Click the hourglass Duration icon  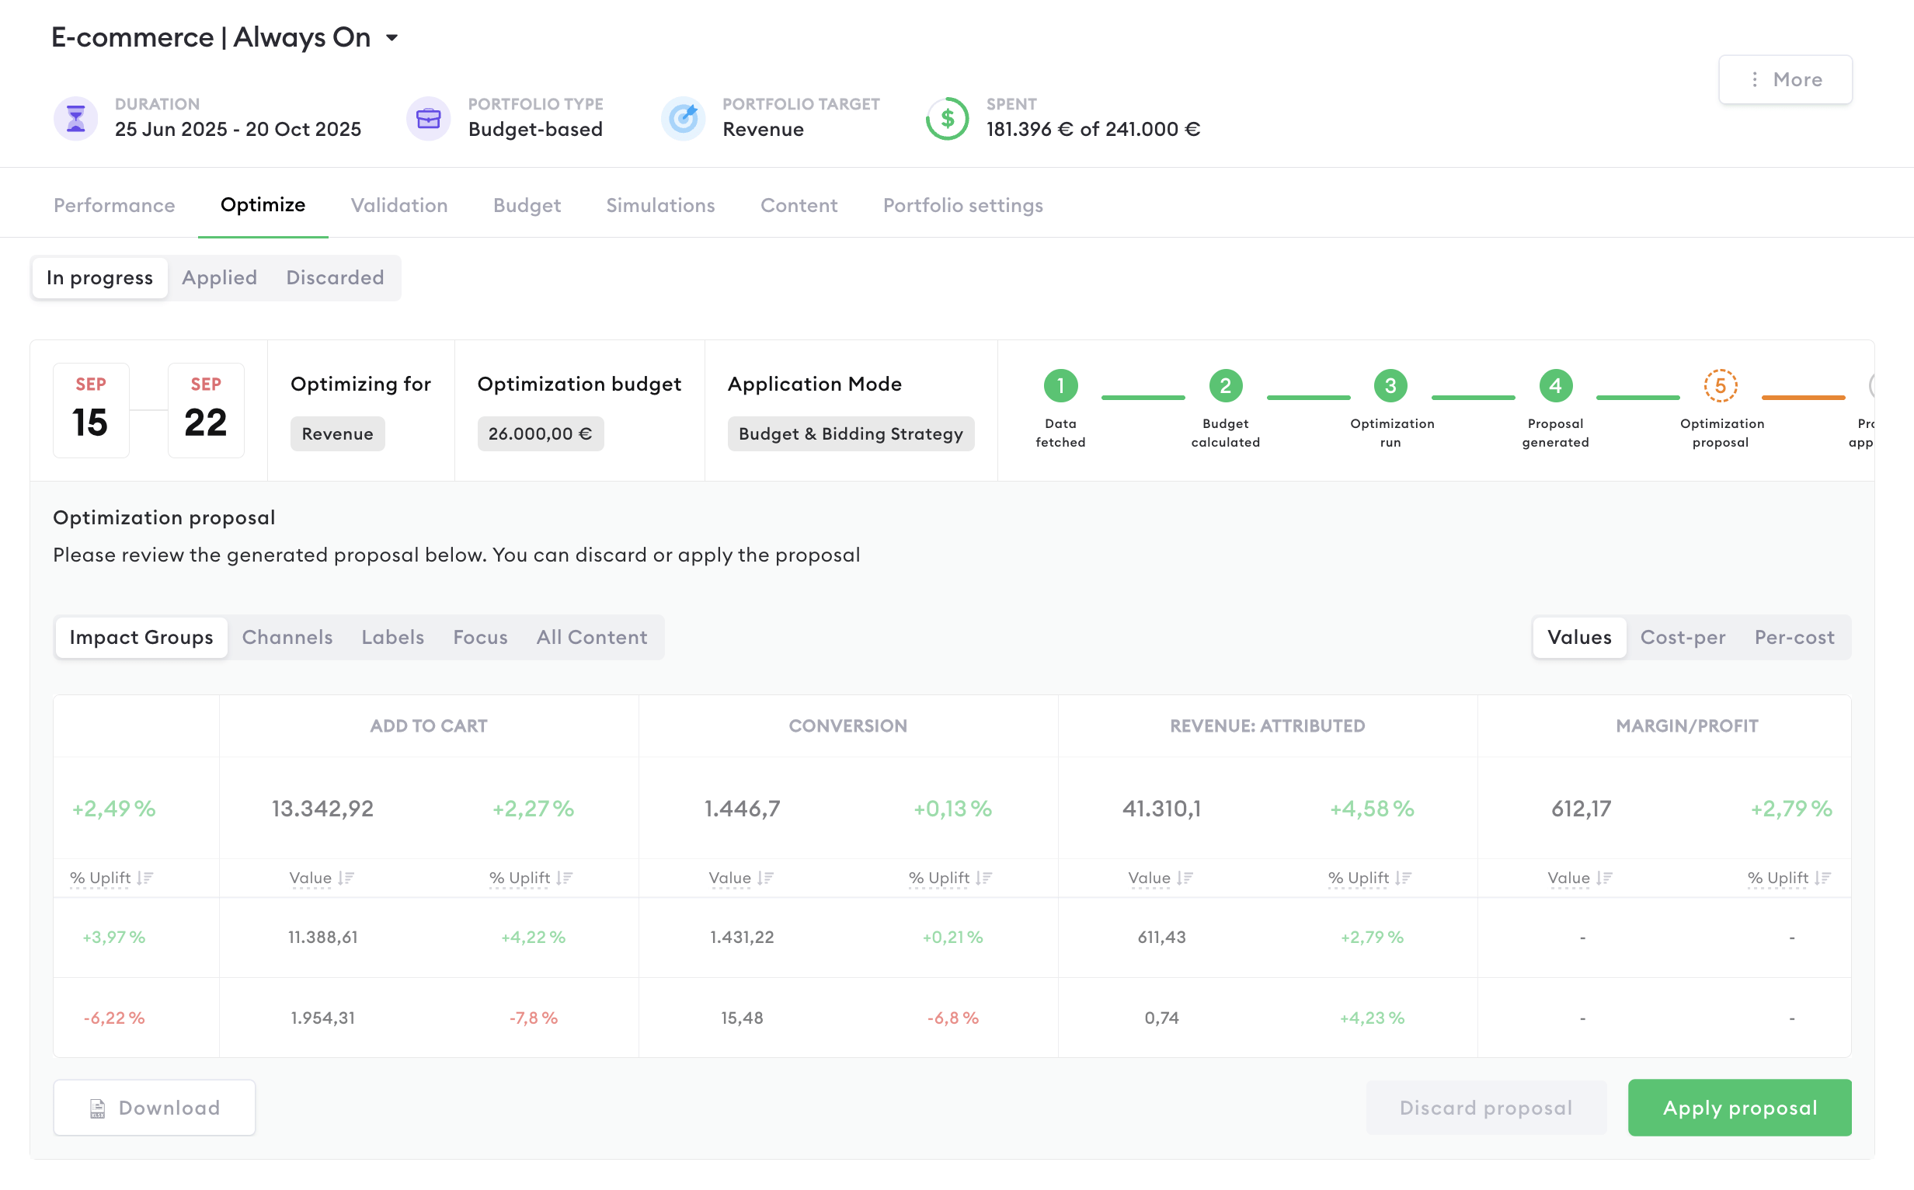75,118
